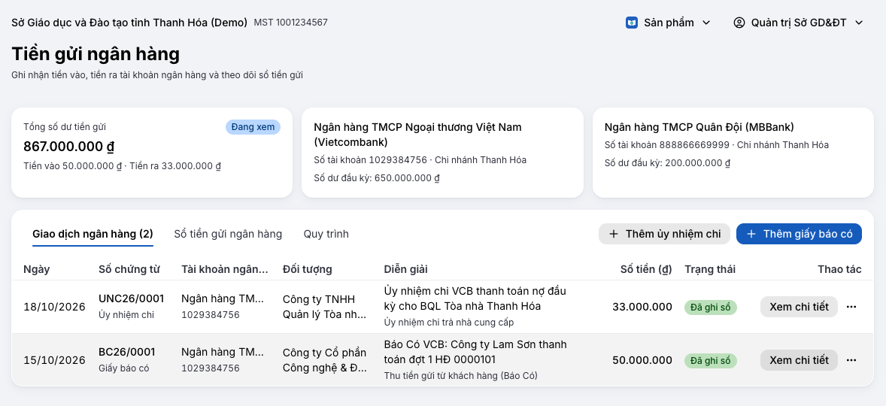
Task: Click the user account avatar icon
Action: click(739, 23)
